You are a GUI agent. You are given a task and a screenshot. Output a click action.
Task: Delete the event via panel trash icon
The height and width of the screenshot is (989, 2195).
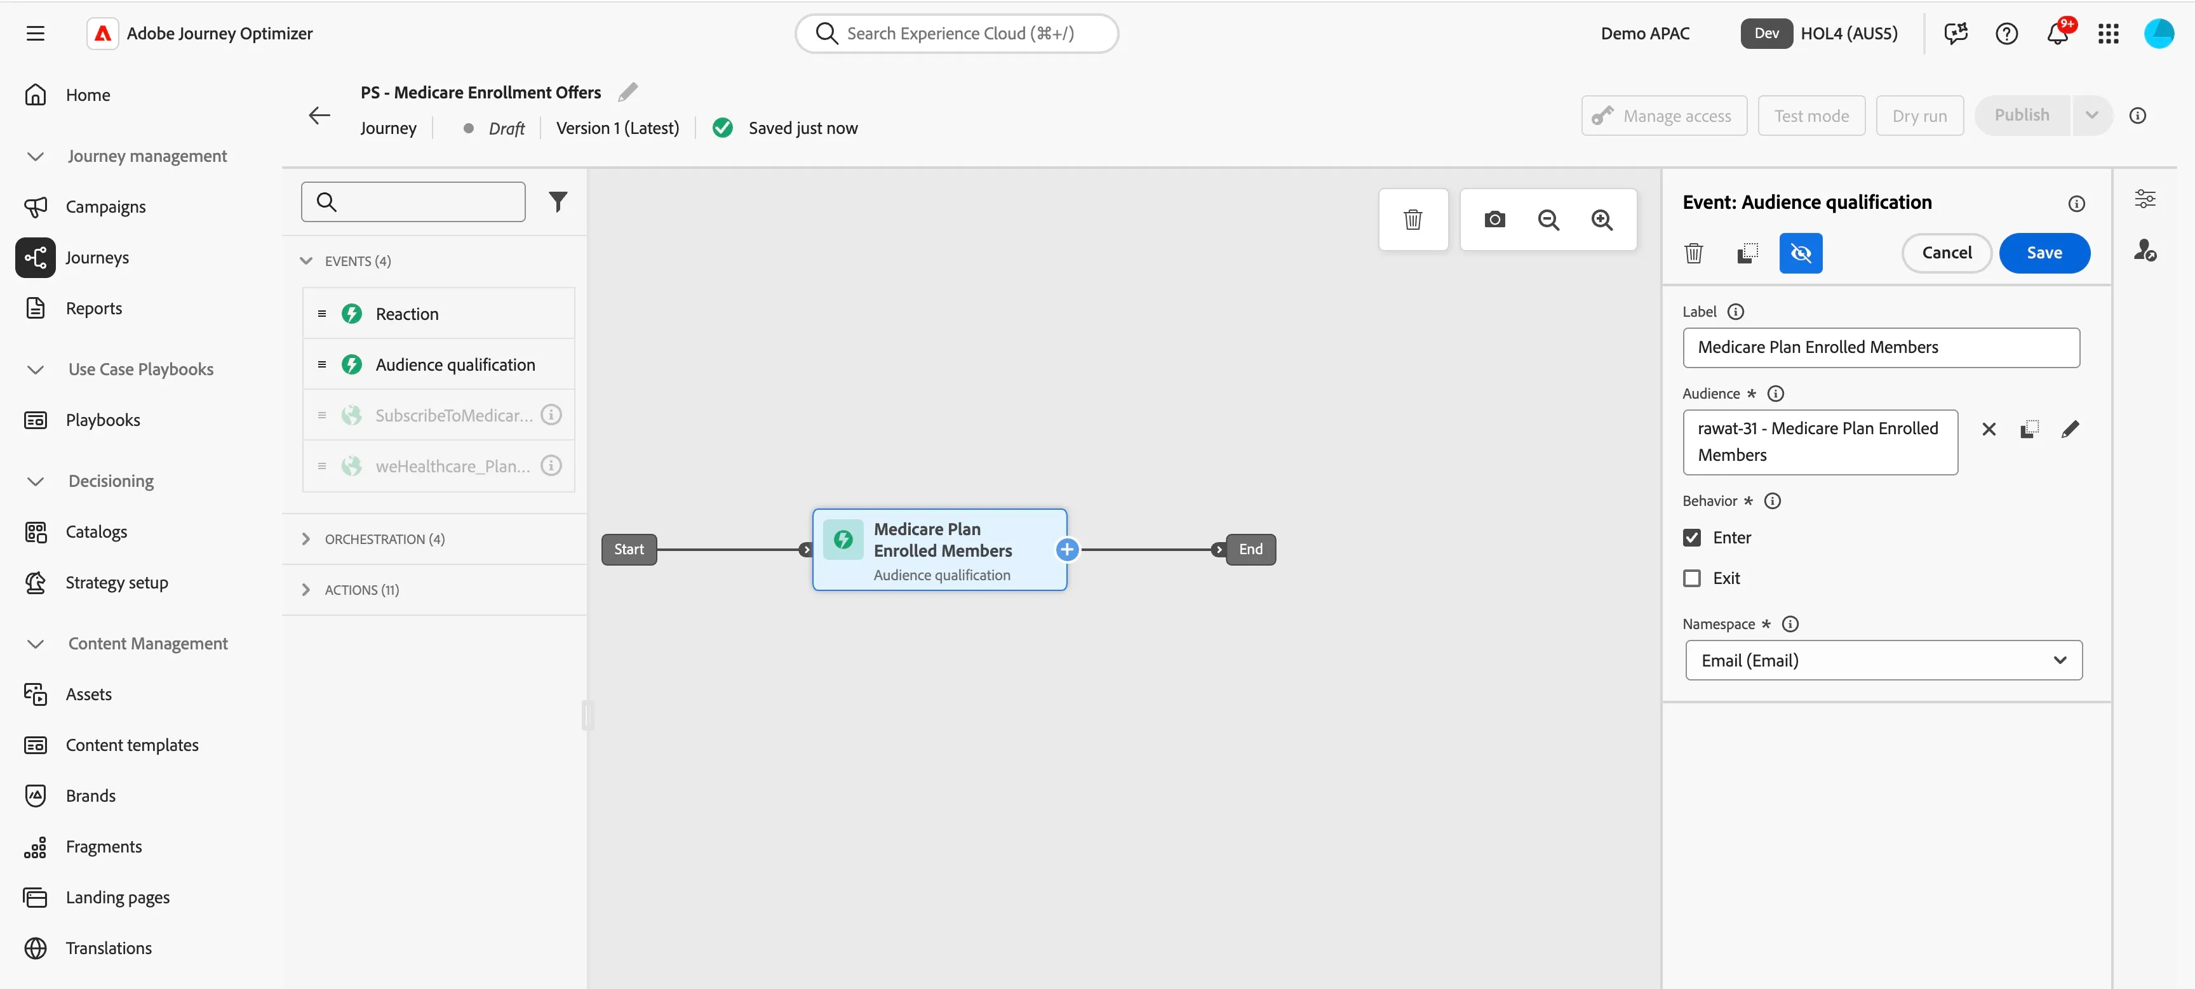pos(1694,253)
